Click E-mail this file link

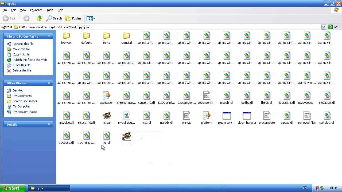pos(21,65)
